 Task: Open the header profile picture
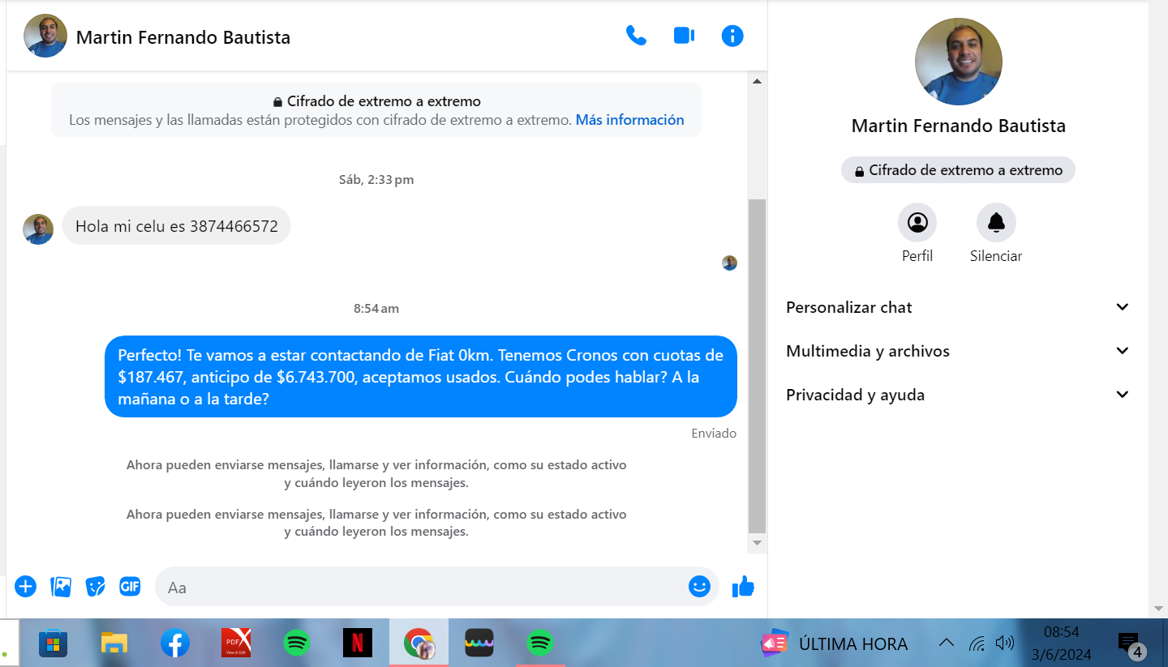45,36
